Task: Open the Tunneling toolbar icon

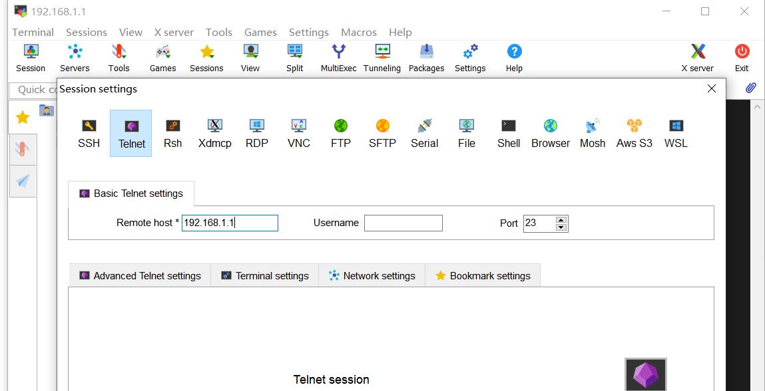Action: pyautogui.click(x=382, y=58)
